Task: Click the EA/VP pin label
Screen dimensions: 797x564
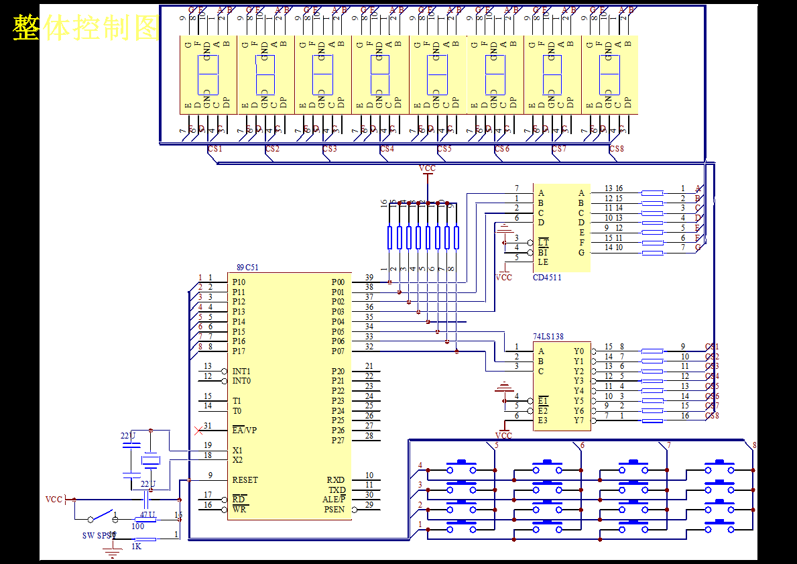Action: [245, 430]
